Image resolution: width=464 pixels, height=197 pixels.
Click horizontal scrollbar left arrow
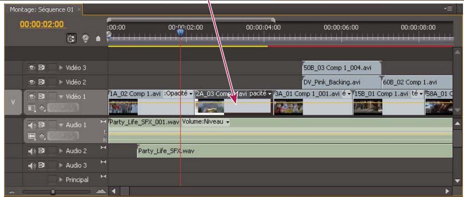(x=113, y=191)
